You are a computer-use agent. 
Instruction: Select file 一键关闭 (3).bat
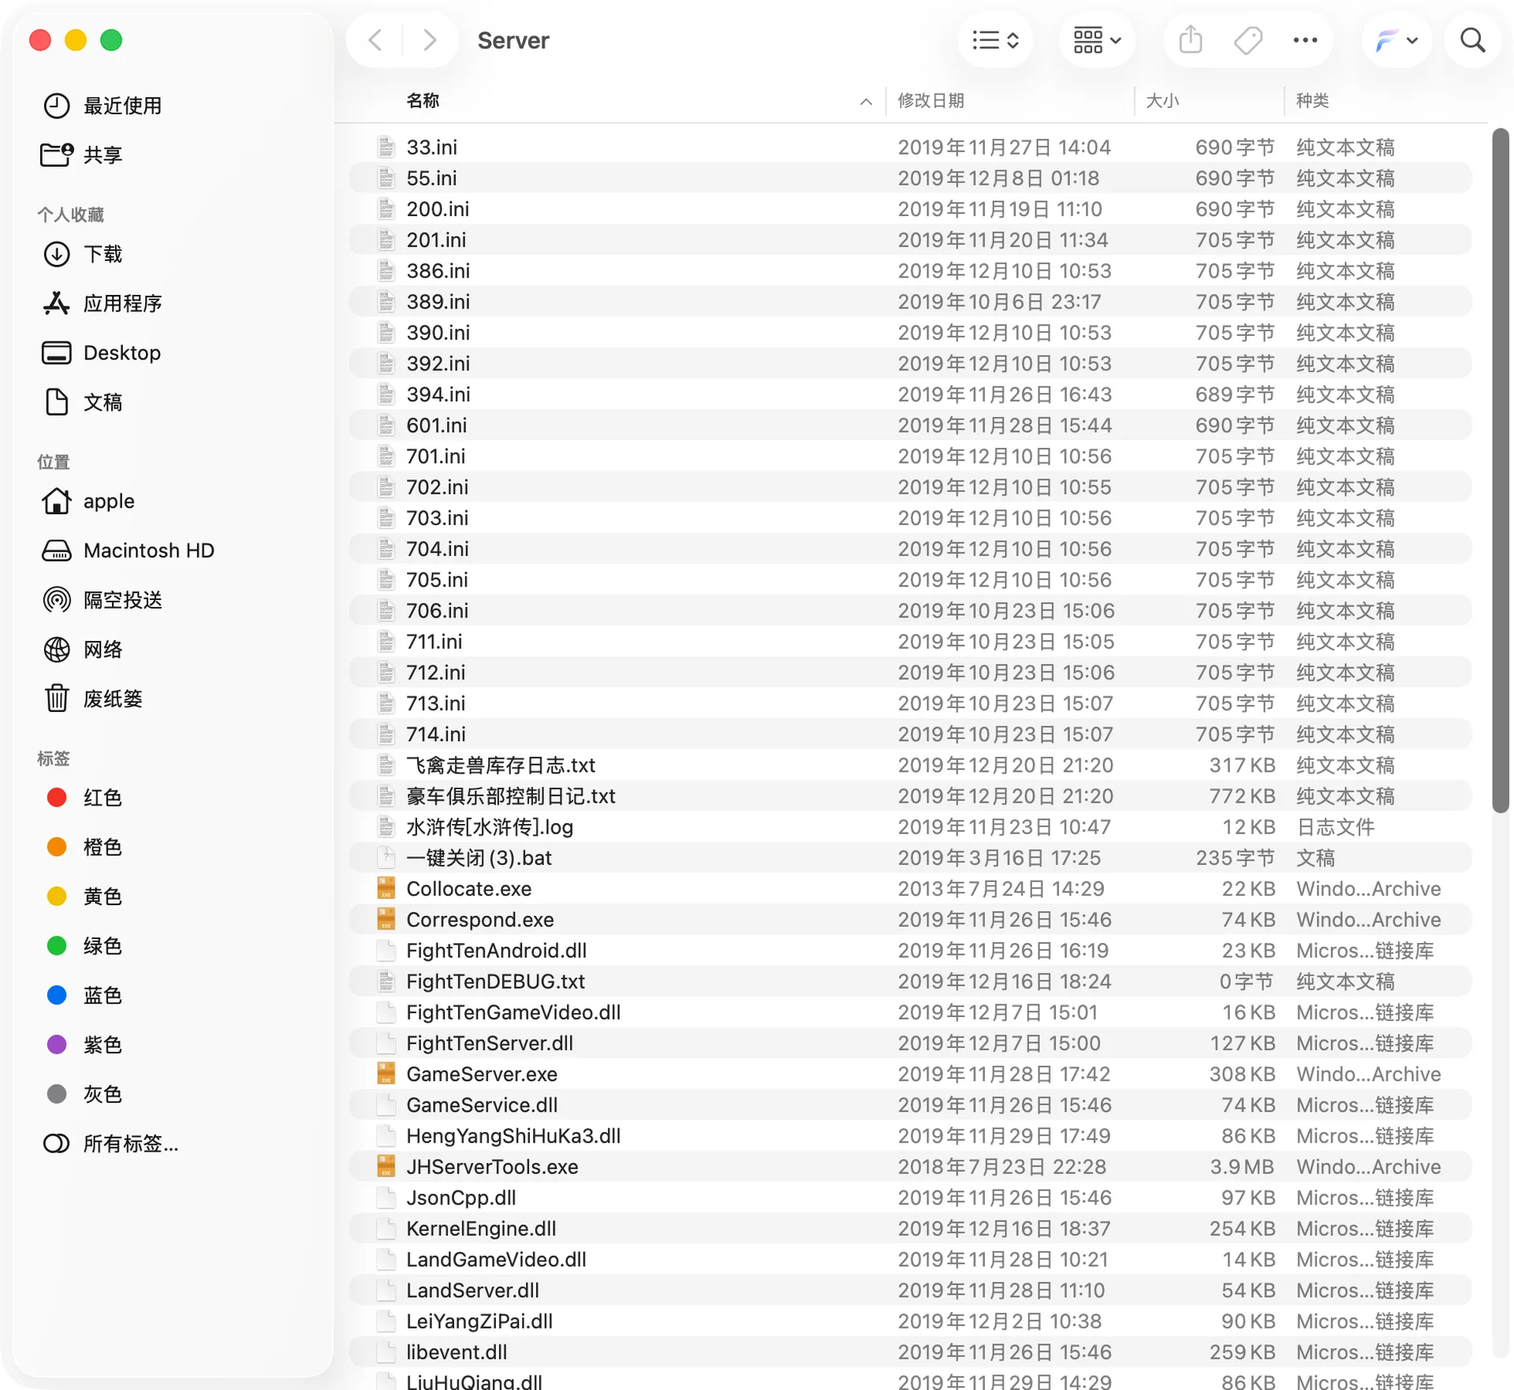pos(910,858)
